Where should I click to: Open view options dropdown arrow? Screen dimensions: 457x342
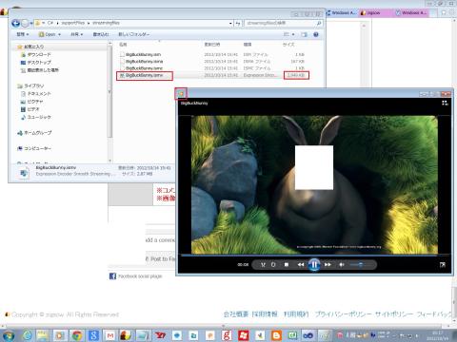pyautogui.click(x=293, y=34)
